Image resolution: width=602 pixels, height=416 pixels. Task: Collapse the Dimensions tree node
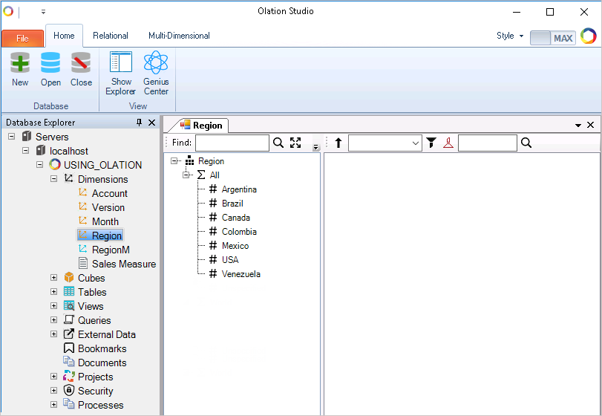tap(53, 179)
